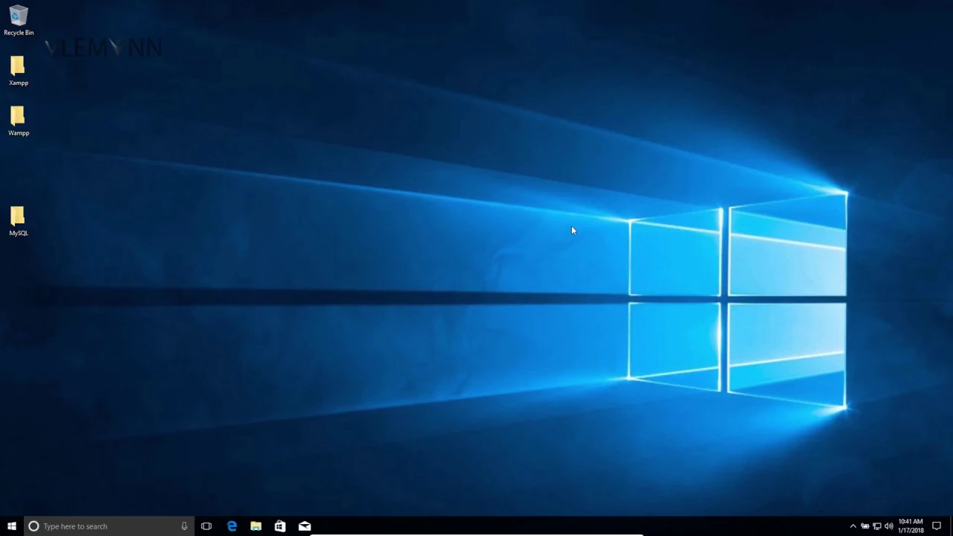Screen dimensions: 953x536
Task: Open Task View from taskbar
Action: 206,526
